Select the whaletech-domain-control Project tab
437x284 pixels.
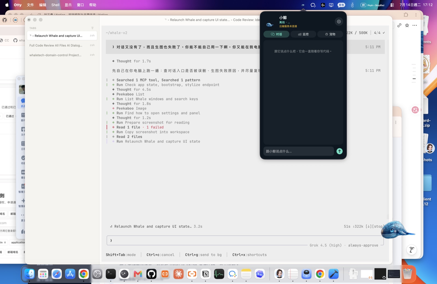pos(62,55)
